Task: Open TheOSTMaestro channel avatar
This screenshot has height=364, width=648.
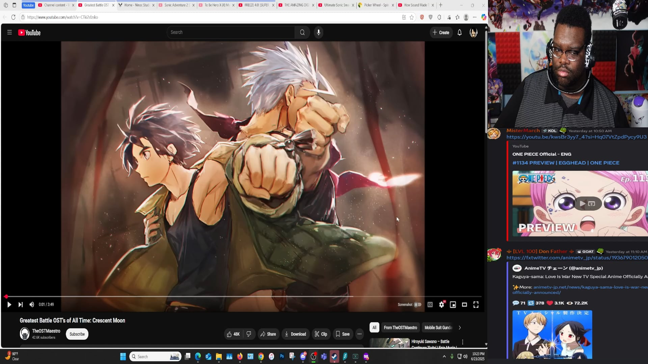Action: point(25,334)
